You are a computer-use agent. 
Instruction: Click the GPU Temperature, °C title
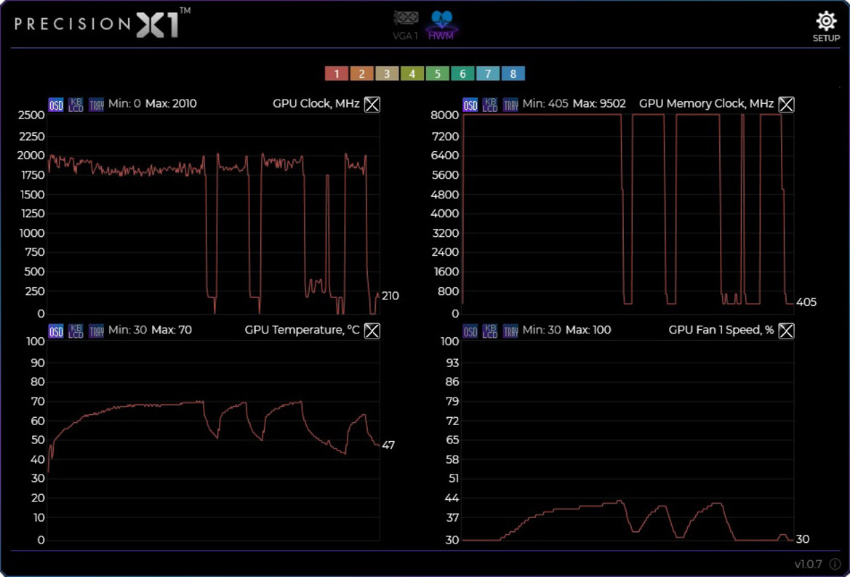(x=302, y=330)
